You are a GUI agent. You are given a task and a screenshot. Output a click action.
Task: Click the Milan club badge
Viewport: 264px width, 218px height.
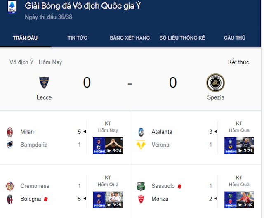9,132
